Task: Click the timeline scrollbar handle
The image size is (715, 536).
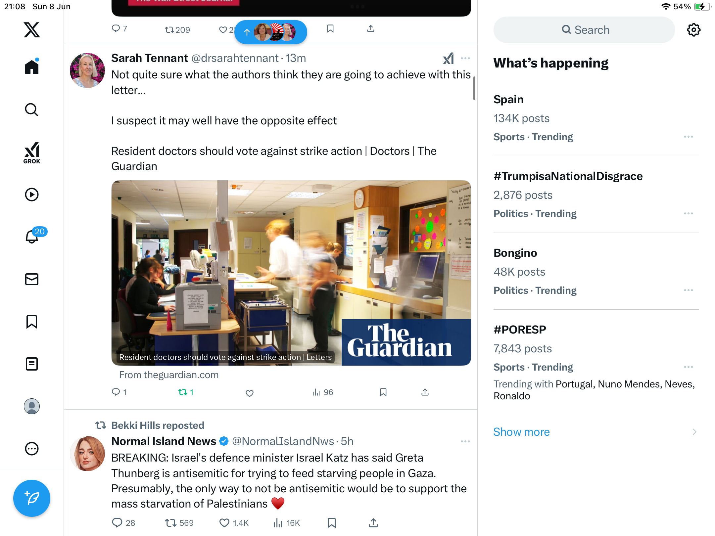Action: pos(474,88)
